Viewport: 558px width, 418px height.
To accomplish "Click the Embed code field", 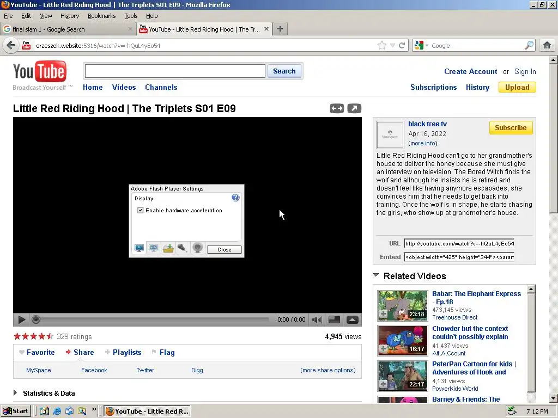I will (459, 257).
